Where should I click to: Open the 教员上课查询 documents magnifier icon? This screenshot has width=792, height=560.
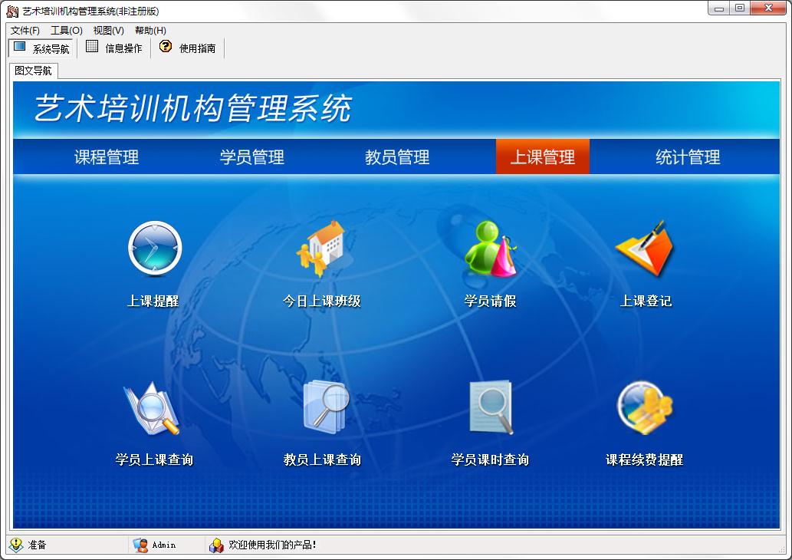pyautogui.click(x=327, y=407)
